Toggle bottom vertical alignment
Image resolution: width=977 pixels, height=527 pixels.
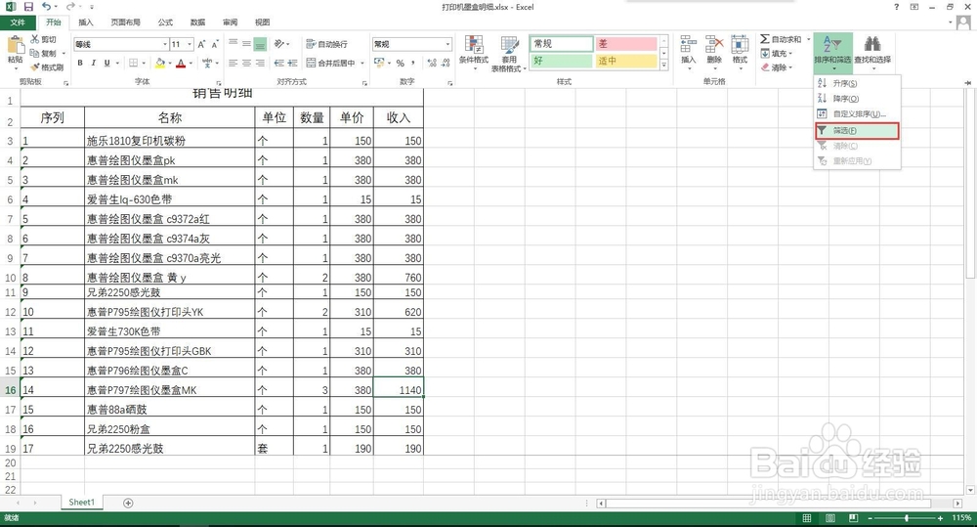pos(261,44)
